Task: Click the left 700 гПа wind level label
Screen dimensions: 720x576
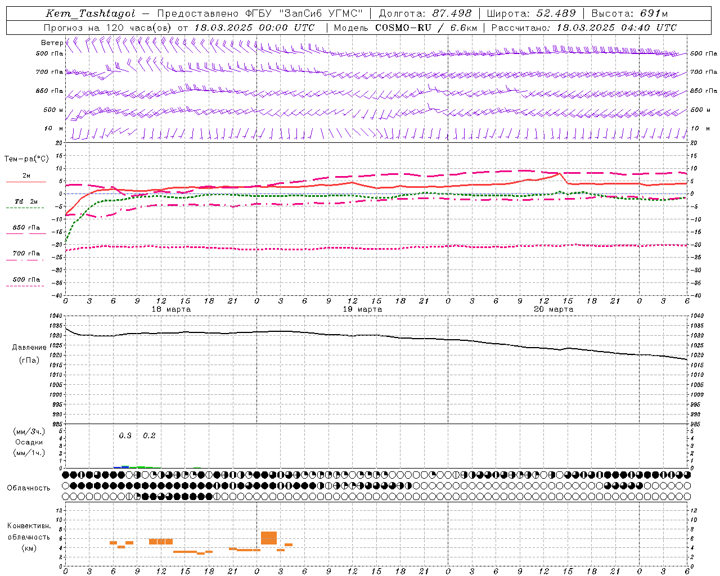Action: (x=49, y=72)
